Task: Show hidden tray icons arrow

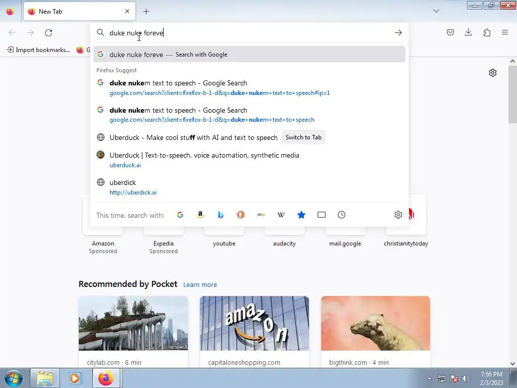Action: tap(429, 378)
